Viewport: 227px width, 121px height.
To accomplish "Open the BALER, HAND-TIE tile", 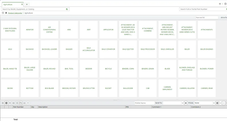I will pos(10,69).
